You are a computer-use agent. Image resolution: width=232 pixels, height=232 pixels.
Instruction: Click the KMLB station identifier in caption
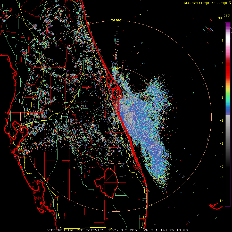tap(149, 230)
